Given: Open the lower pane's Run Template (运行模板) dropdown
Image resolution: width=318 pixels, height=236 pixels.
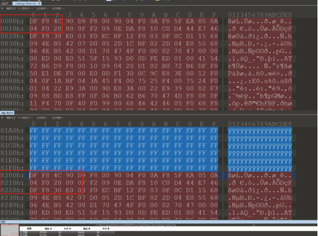Looking at the screenshot, I should click(58, 118).
